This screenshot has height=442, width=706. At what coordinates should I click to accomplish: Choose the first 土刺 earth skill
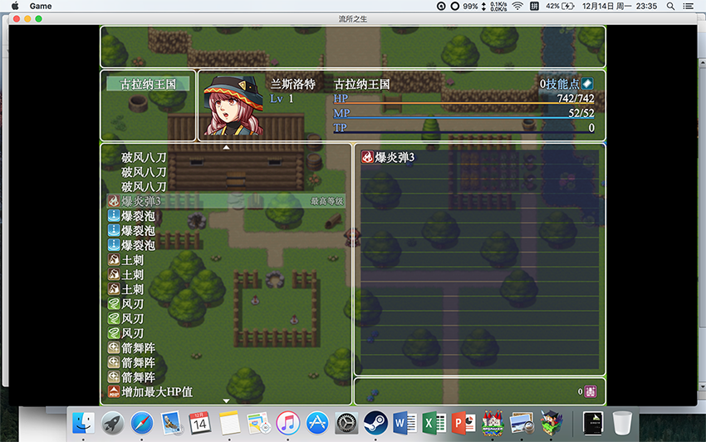(x=226, y=260)
